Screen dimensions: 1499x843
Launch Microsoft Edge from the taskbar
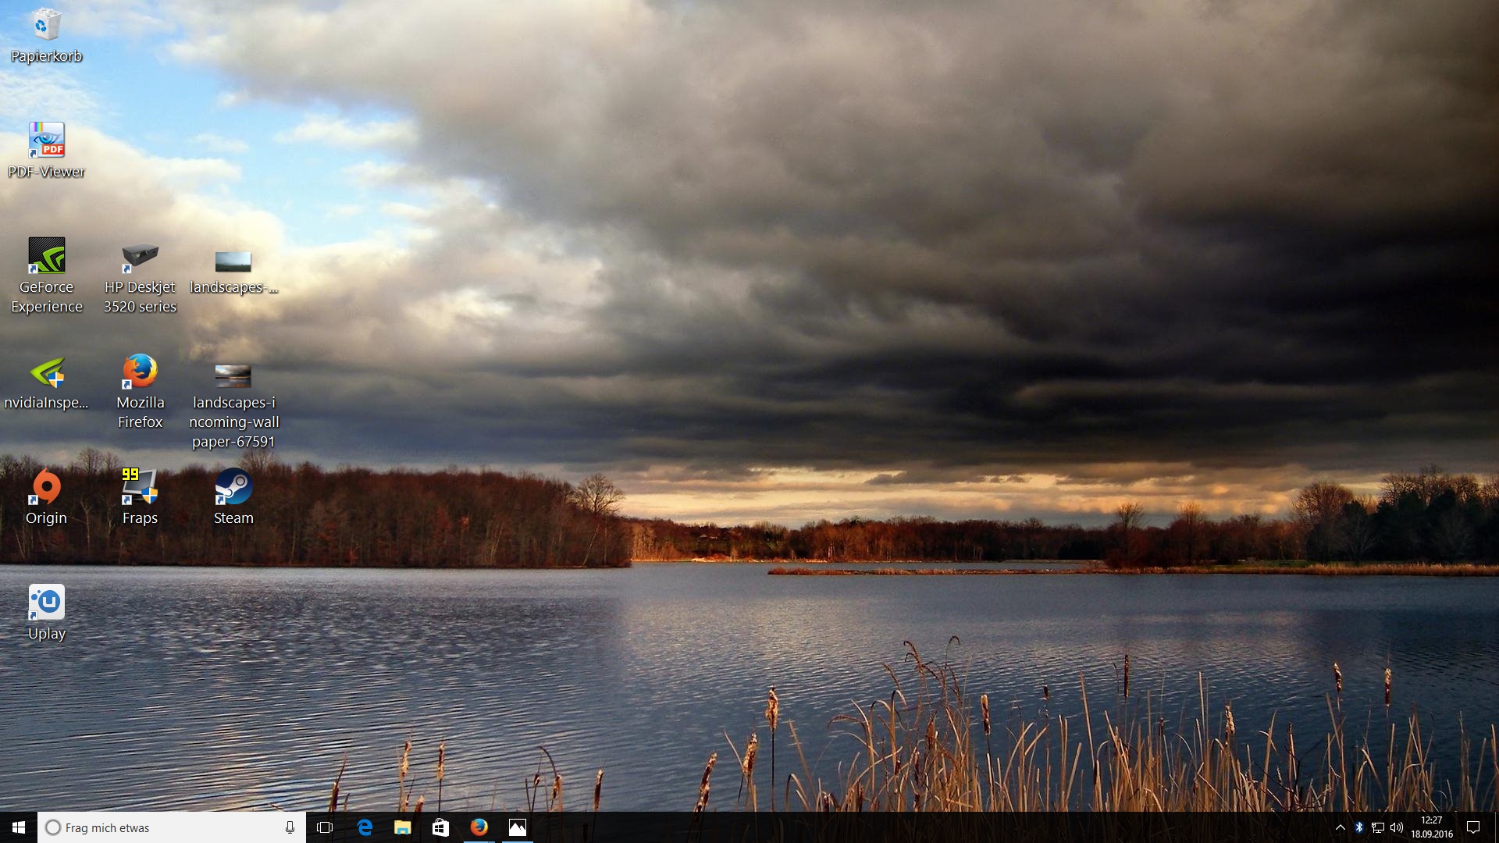click(364, 827)
